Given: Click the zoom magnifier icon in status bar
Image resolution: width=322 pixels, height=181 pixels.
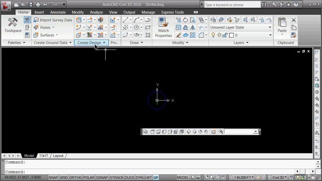Looking at the screenshot, I should 212,177.
